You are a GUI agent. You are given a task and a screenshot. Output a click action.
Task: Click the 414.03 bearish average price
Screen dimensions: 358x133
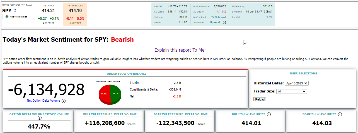pos(321,123)
